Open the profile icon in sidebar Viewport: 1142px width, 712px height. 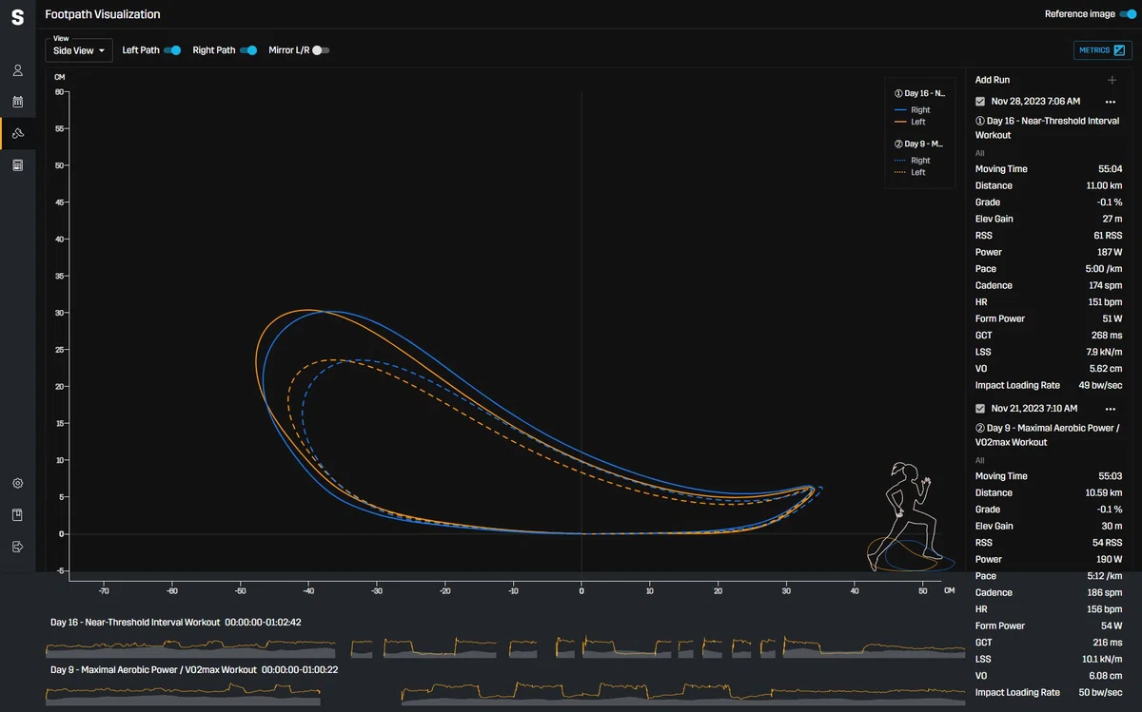coord(17,70)
